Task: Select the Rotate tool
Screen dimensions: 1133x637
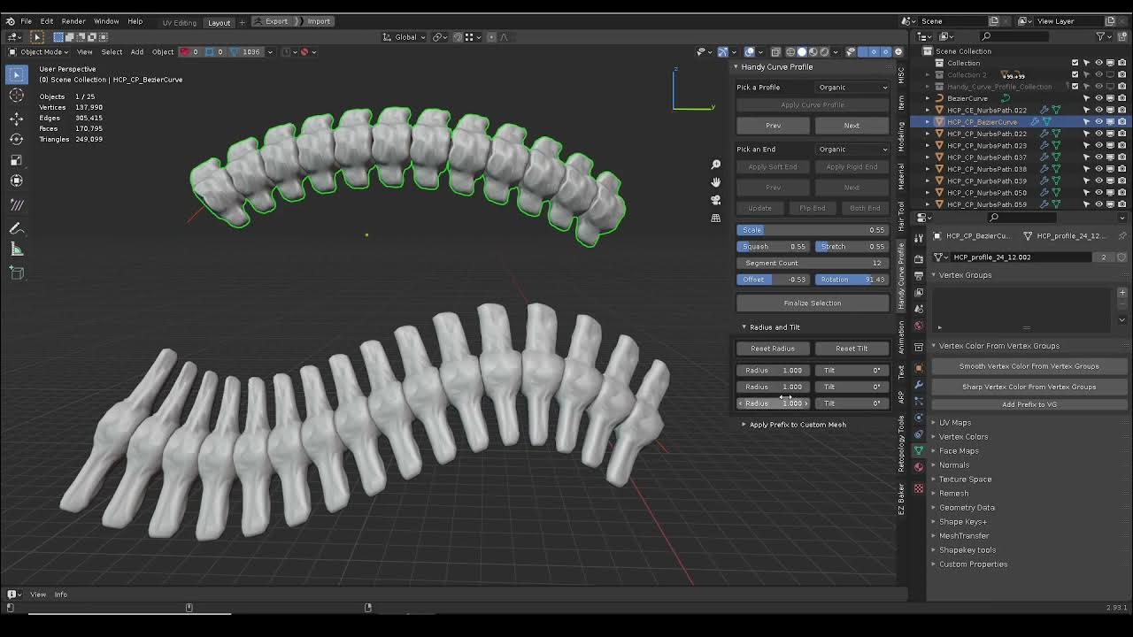Action: pos(16,139)
